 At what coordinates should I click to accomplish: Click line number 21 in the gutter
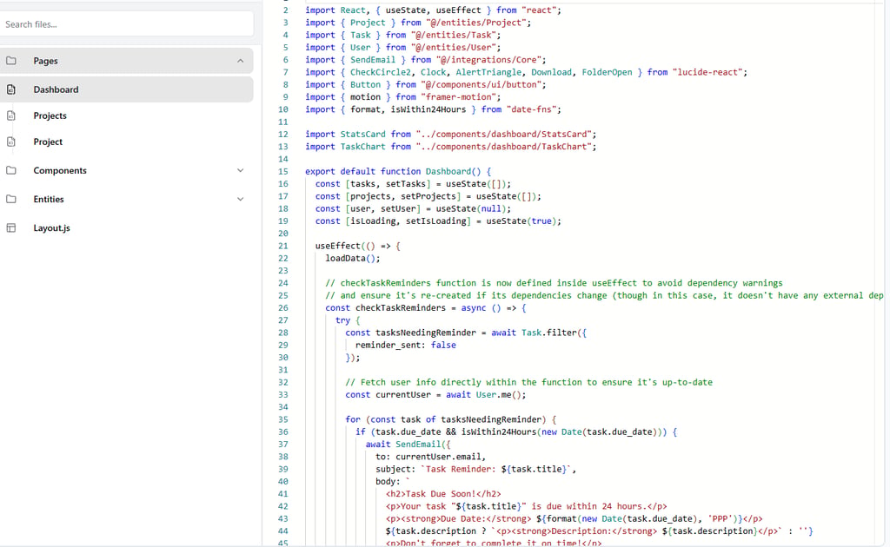coord(283,246)
